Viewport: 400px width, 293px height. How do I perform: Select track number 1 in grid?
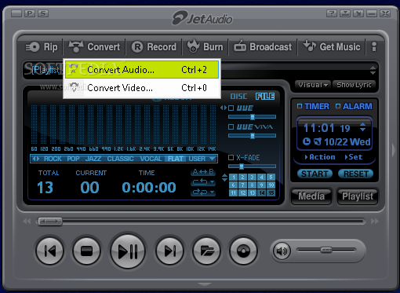point(233,178)
